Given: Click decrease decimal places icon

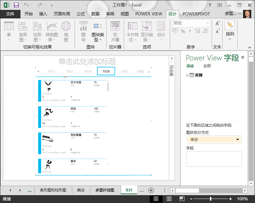Looking at the screenshot, I should pyautogui.click(x=205, y=31).
